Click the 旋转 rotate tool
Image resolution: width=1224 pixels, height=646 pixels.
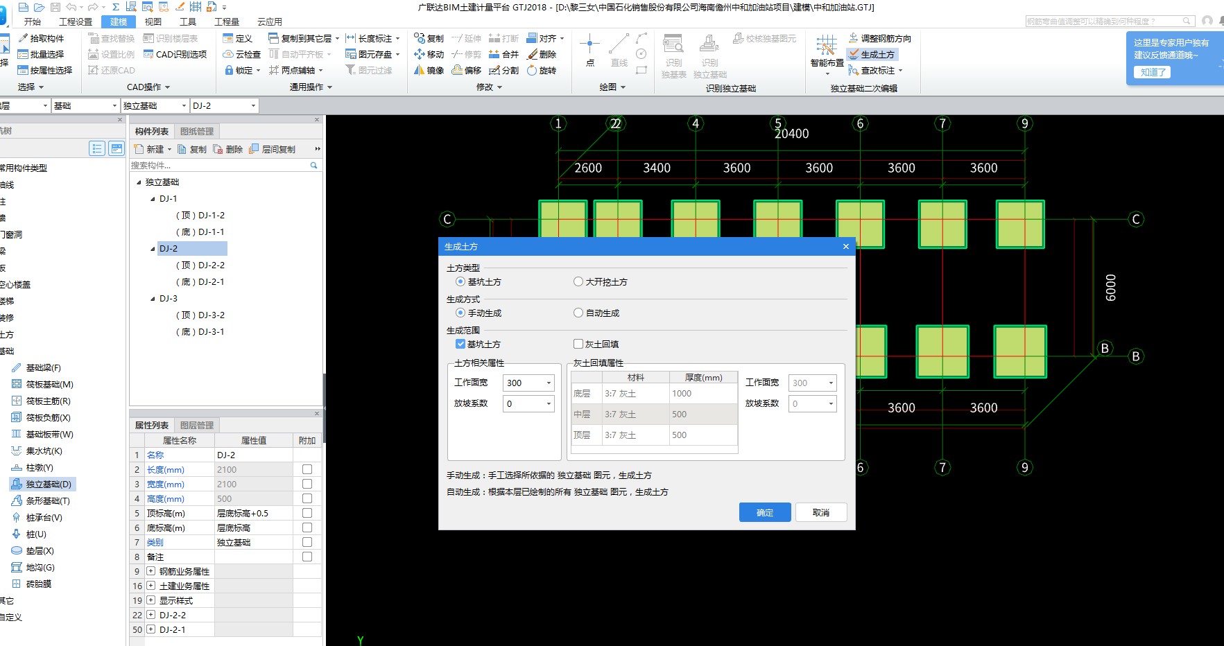(542, 70)
